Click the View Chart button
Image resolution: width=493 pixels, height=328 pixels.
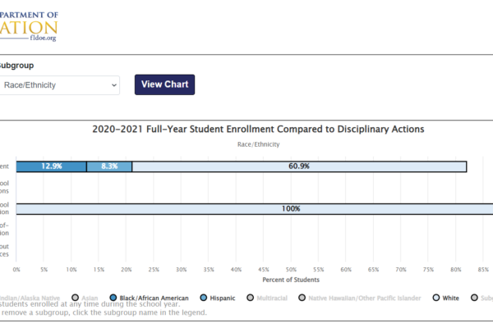pyautogui.click(x=165, y=84)
